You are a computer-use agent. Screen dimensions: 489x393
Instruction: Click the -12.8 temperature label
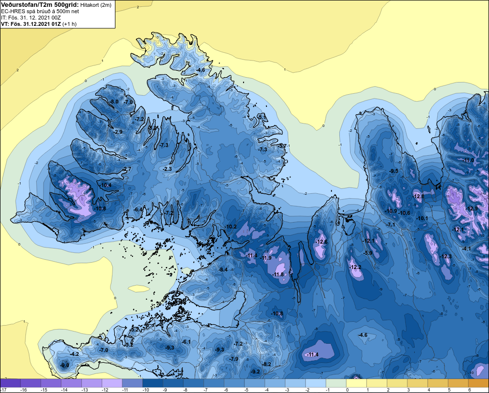419,196
